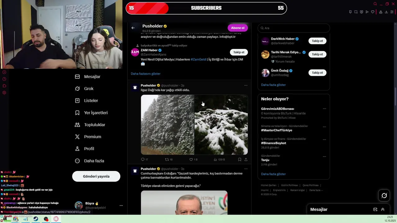Open more options for the GörevimizABDBorsası trend
397x223 pixels.
324,109
